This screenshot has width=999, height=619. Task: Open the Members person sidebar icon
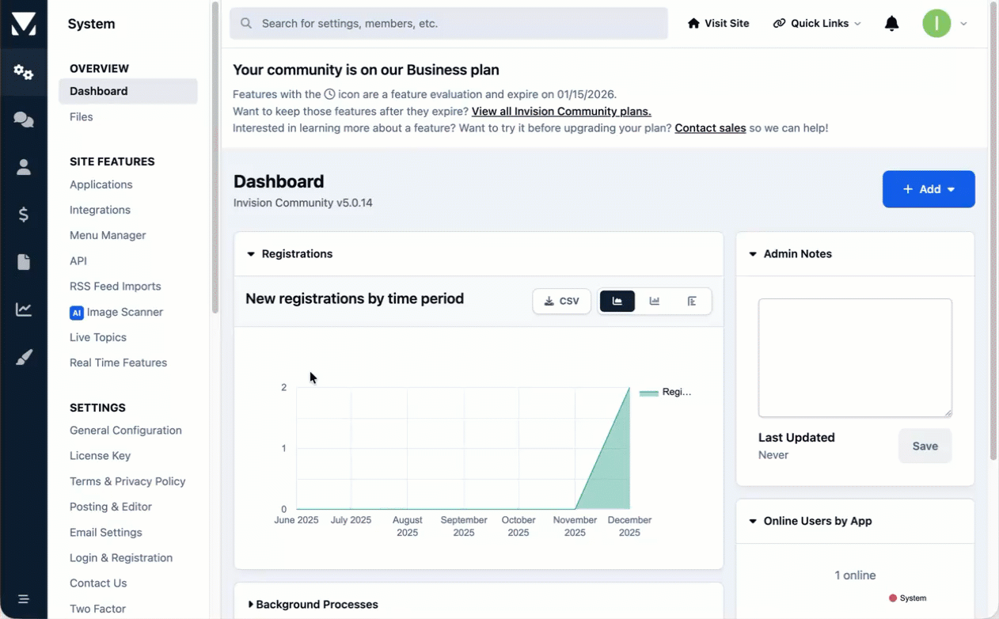[x=24, y=167]
